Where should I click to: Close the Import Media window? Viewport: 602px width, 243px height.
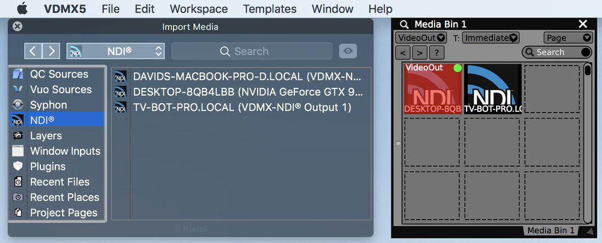pyautogui.click(x=17, y=26)
